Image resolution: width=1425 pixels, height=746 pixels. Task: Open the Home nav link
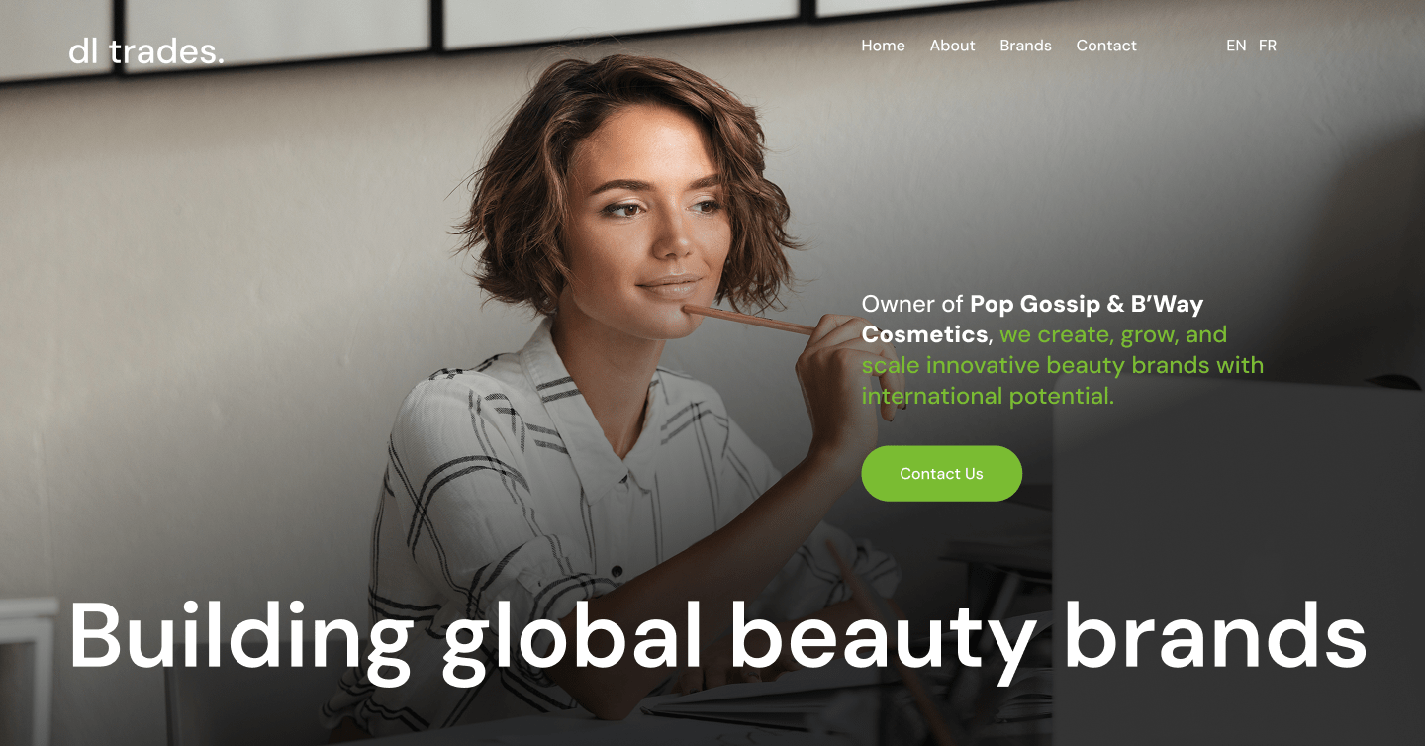click(883, 46)
